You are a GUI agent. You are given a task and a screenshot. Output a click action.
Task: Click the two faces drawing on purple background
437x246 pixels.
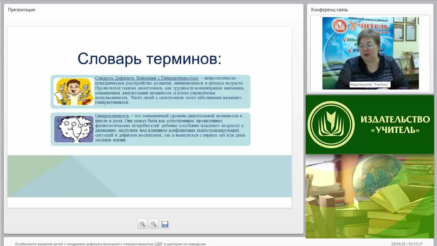(74, 129)
